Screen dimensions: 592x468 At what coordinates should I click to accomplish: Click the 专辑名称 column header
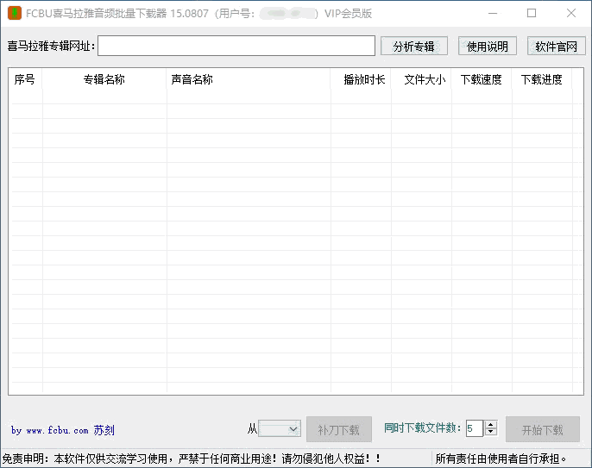pyautogui.click(x=104, y=79)
